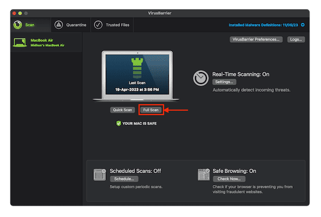Start a Full Scan
321x217 pixels.
[151, 110]
